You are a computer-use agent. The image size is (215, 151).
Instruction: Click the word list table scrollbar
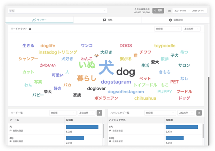point(104,131)
